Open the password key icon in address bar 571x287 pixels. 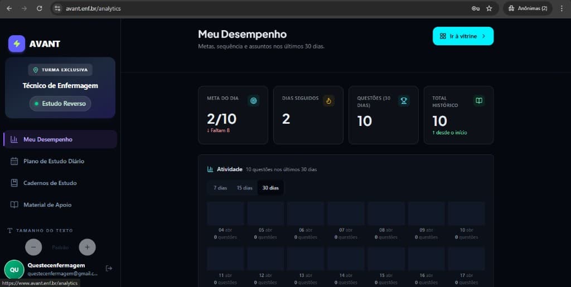(475, 8)
